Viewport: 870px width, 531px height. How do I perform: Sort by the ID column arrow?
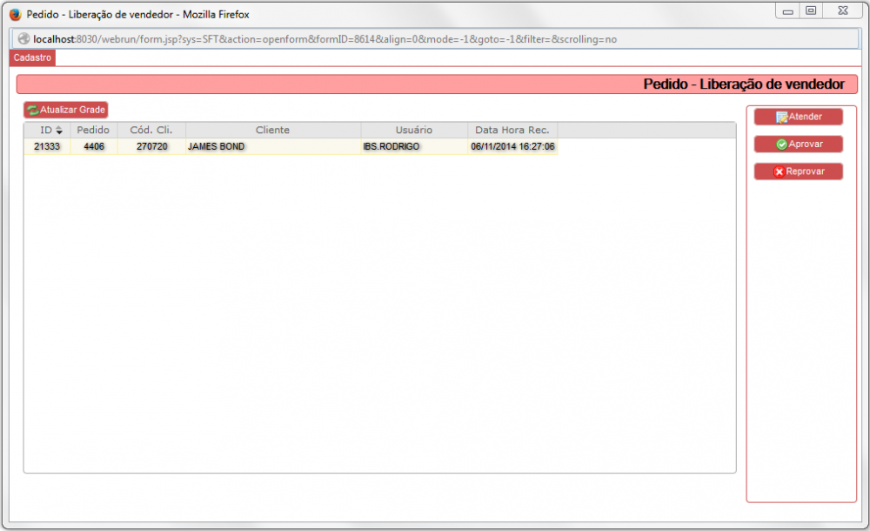59,131
